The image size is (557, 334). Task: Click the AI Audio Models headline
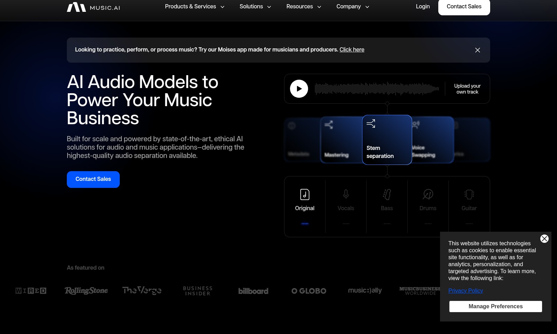(143, 100)
